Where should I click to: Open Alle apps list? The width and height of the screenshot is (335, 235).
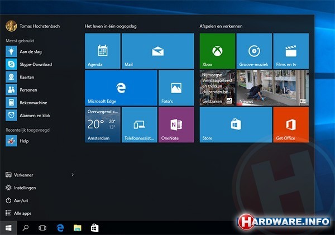tap(22, 213)
